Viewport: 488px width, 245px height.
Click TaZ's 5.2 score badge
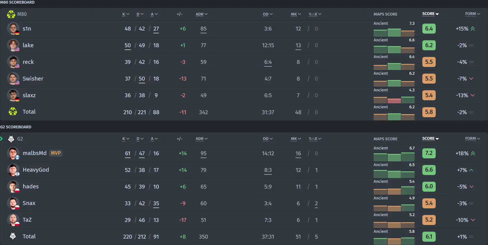[x=429, y=220]
